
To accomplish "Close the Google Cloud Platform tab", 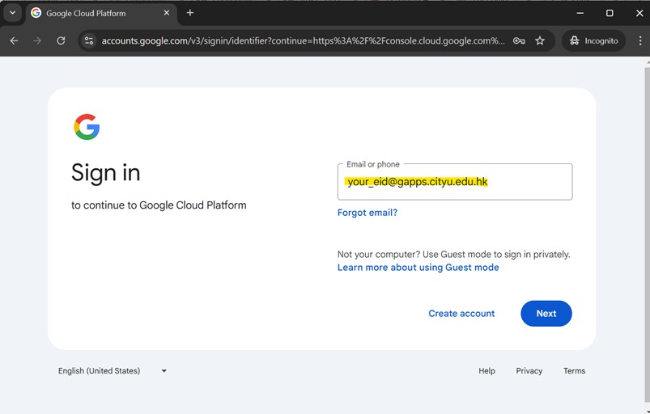I will 166,13.
